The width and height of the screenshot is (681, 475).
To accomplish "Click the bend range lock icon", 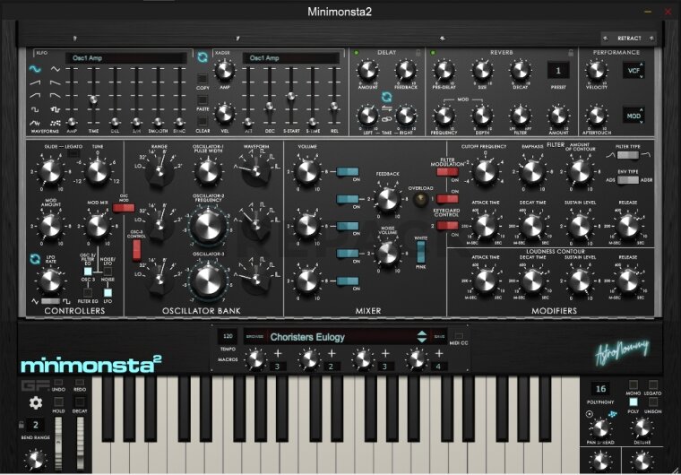I will 22,425.
